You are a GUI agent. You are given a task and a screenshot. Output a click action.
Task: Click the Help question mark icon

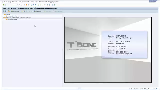pyautogui.click(x=52, y=5)
